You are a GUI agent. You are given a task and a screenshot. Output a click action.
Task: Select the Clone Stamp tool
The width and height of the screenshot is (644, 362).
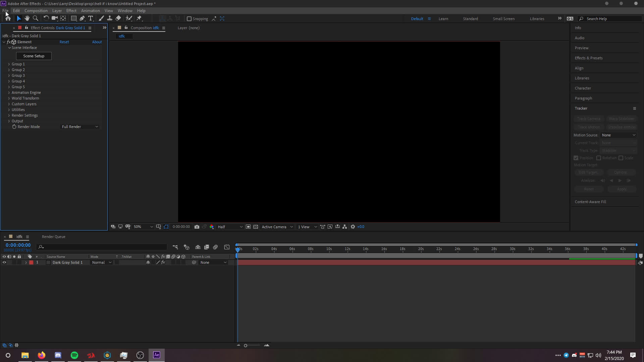tap(109, 18)
